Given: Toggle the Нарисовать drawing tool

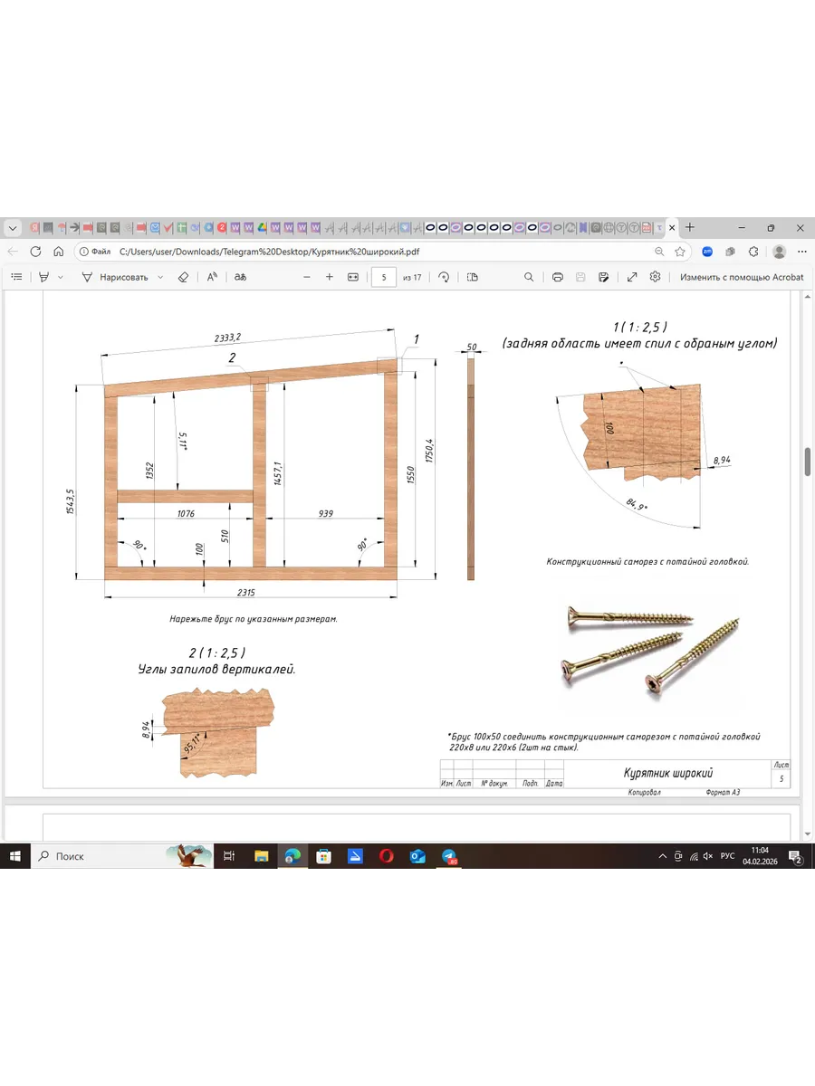Looking at the screenshot, I should (115, 277).
